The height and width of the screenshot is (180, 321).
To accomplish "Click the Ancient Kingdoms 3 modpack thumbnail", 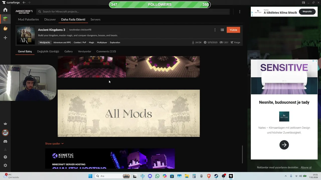I will [26, 35].
